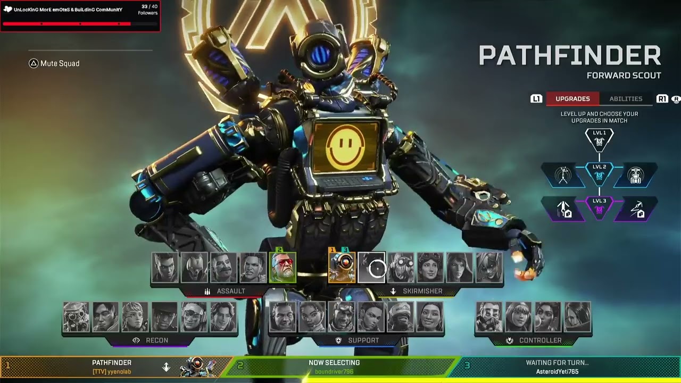681x383 pixels.
Task: Pick the skull-masked legend in the Assault row
Action: pos(194,268)
